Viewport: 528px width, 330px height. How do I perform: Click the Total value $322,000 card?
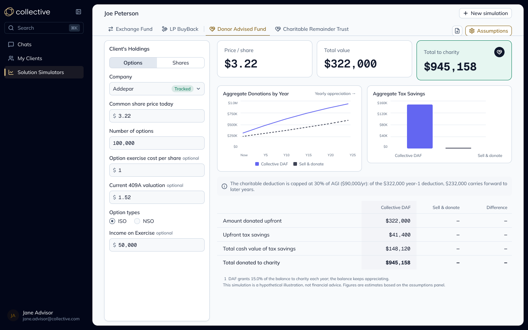364,59
